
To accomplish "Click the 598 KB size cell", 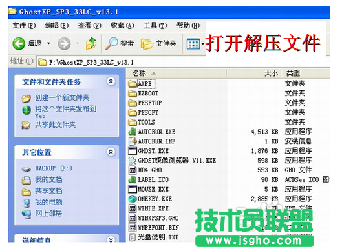I will click(x=268, y=161).
